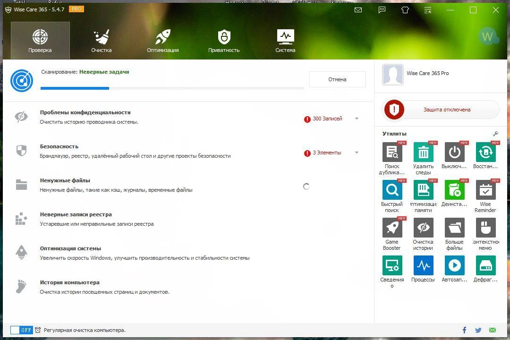Expand the 300 Записей dropdown arrow

357,119
